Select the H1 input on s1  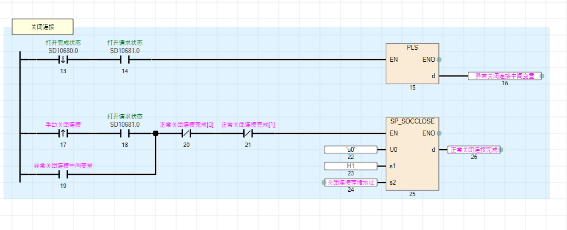click(x=351, y=166)
